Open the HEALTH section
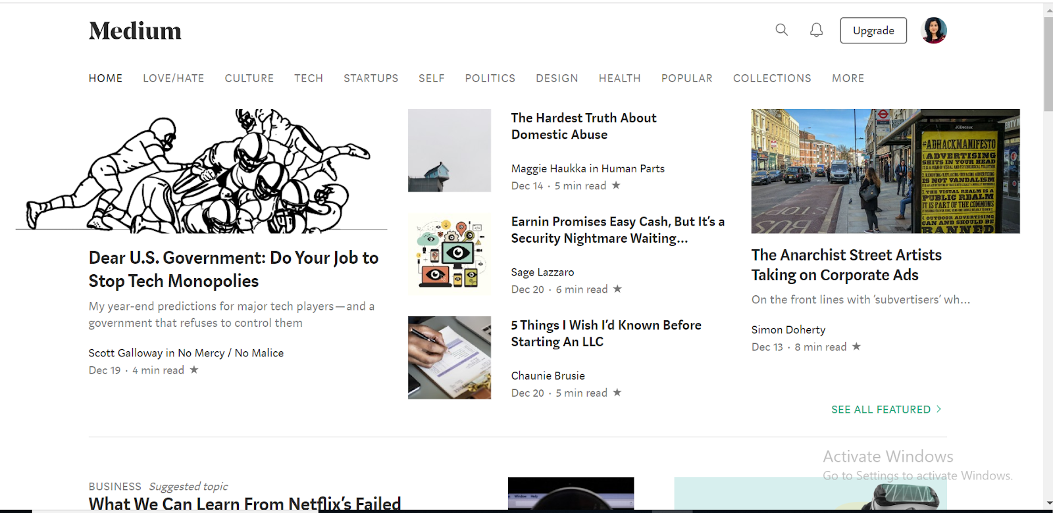 coord(620,78)
